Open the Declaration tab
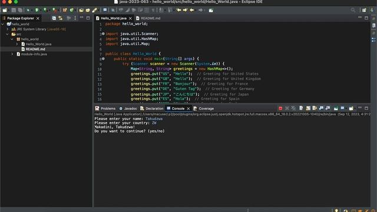This screenshot has width=377, height=212. [x=152, y=108]
